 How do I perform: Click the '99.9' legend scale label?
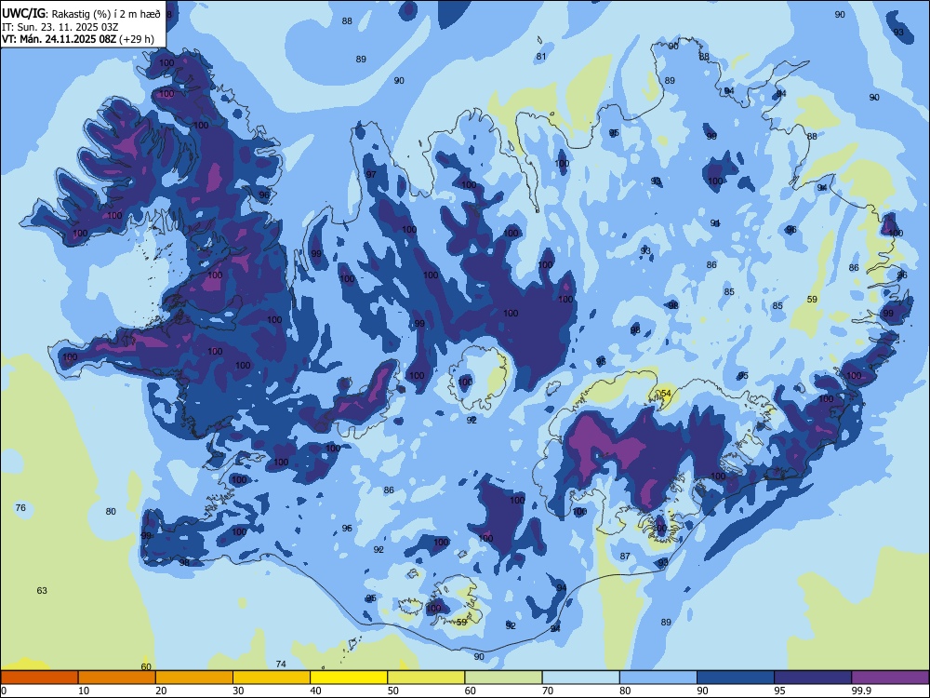(x=861, y=691)
